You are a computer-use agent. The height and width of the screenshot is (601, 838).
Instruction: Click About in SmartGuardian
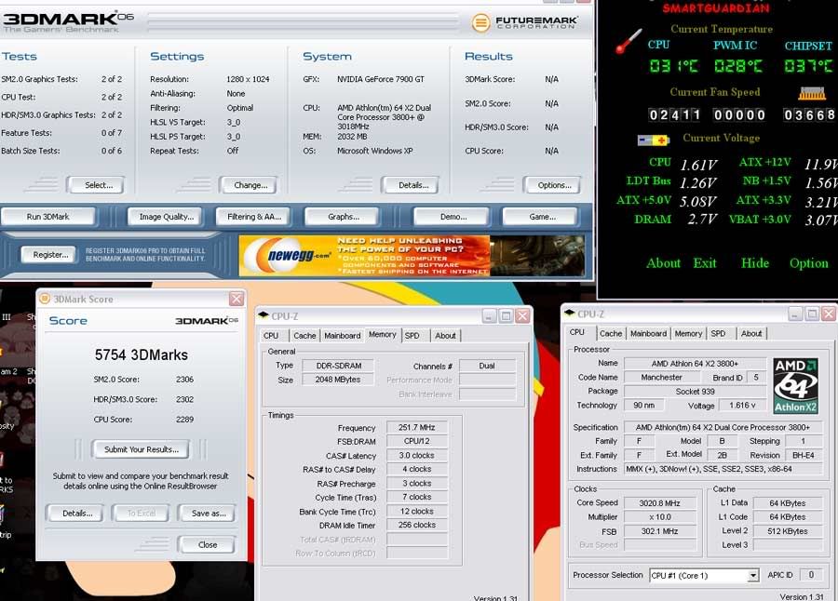click(x=663, y=263)
